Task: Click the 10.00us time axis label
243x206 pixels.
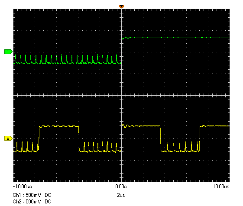Action: click(x=221, y=187)
